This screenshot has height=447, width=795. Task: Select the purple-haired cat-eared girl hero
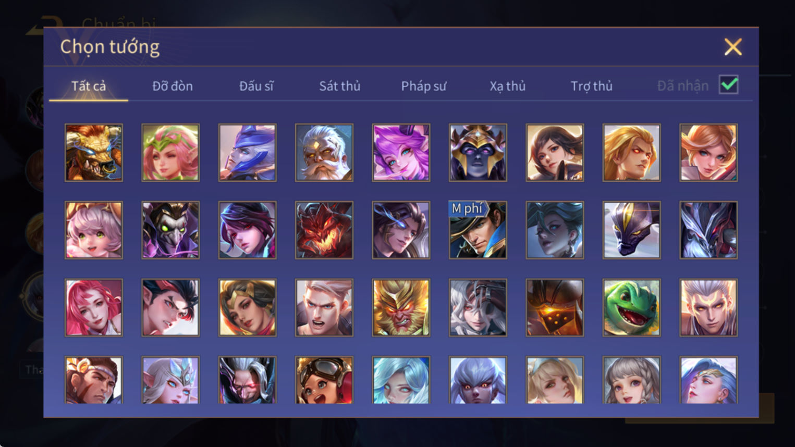coord(401,153)
